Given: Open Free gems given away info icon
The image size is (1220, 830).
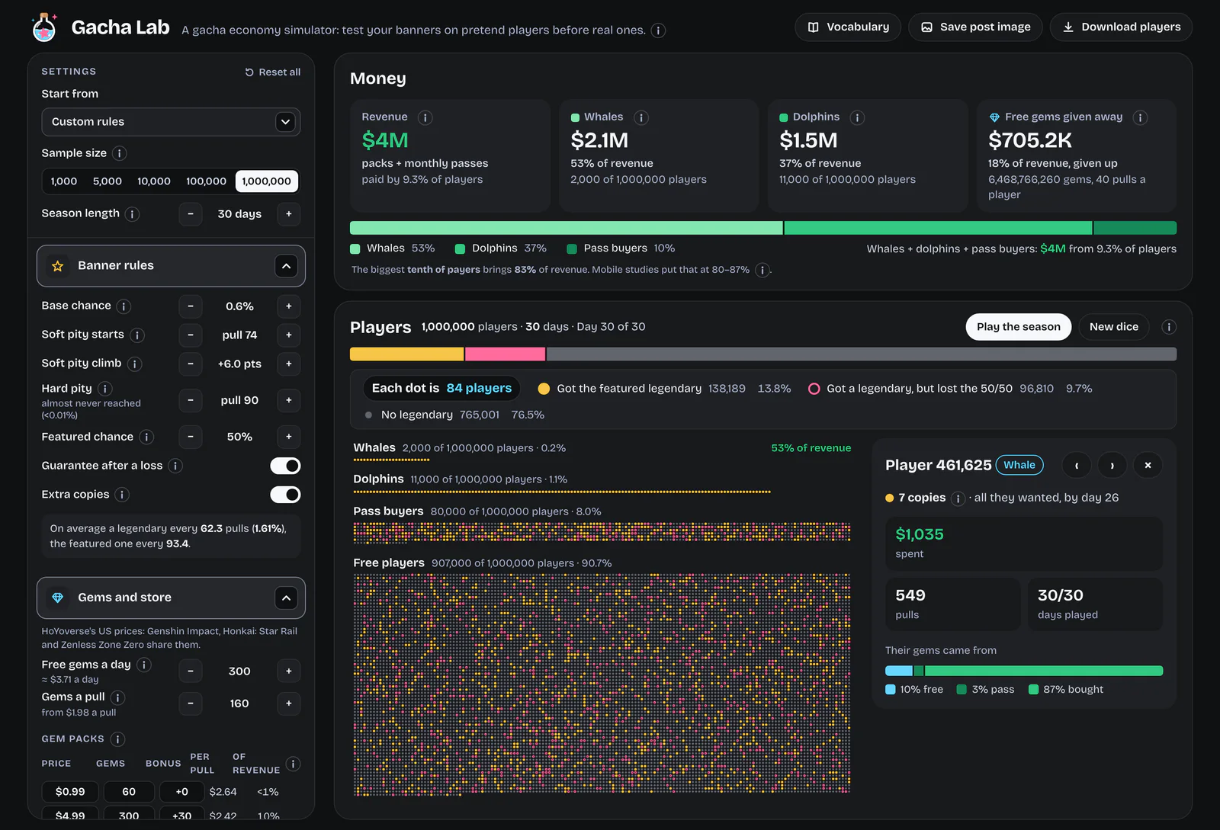Looking at the screenshot, I should pos(1141,118).
